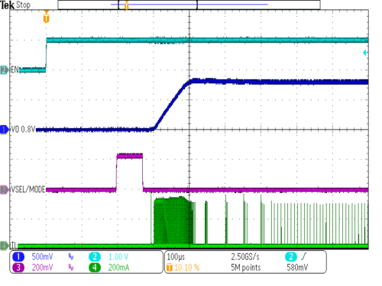Click the bandwidth limit icon next to 200mV

71,268
